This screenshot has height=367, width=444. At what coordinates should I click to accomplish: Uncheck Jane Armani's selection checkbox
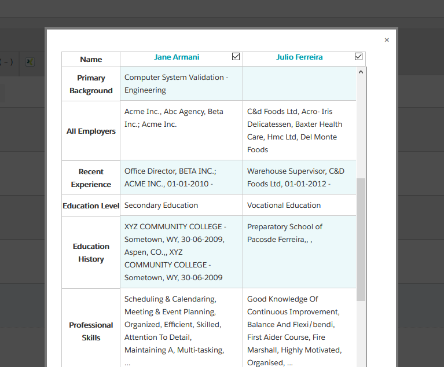[x=236, y=57]
